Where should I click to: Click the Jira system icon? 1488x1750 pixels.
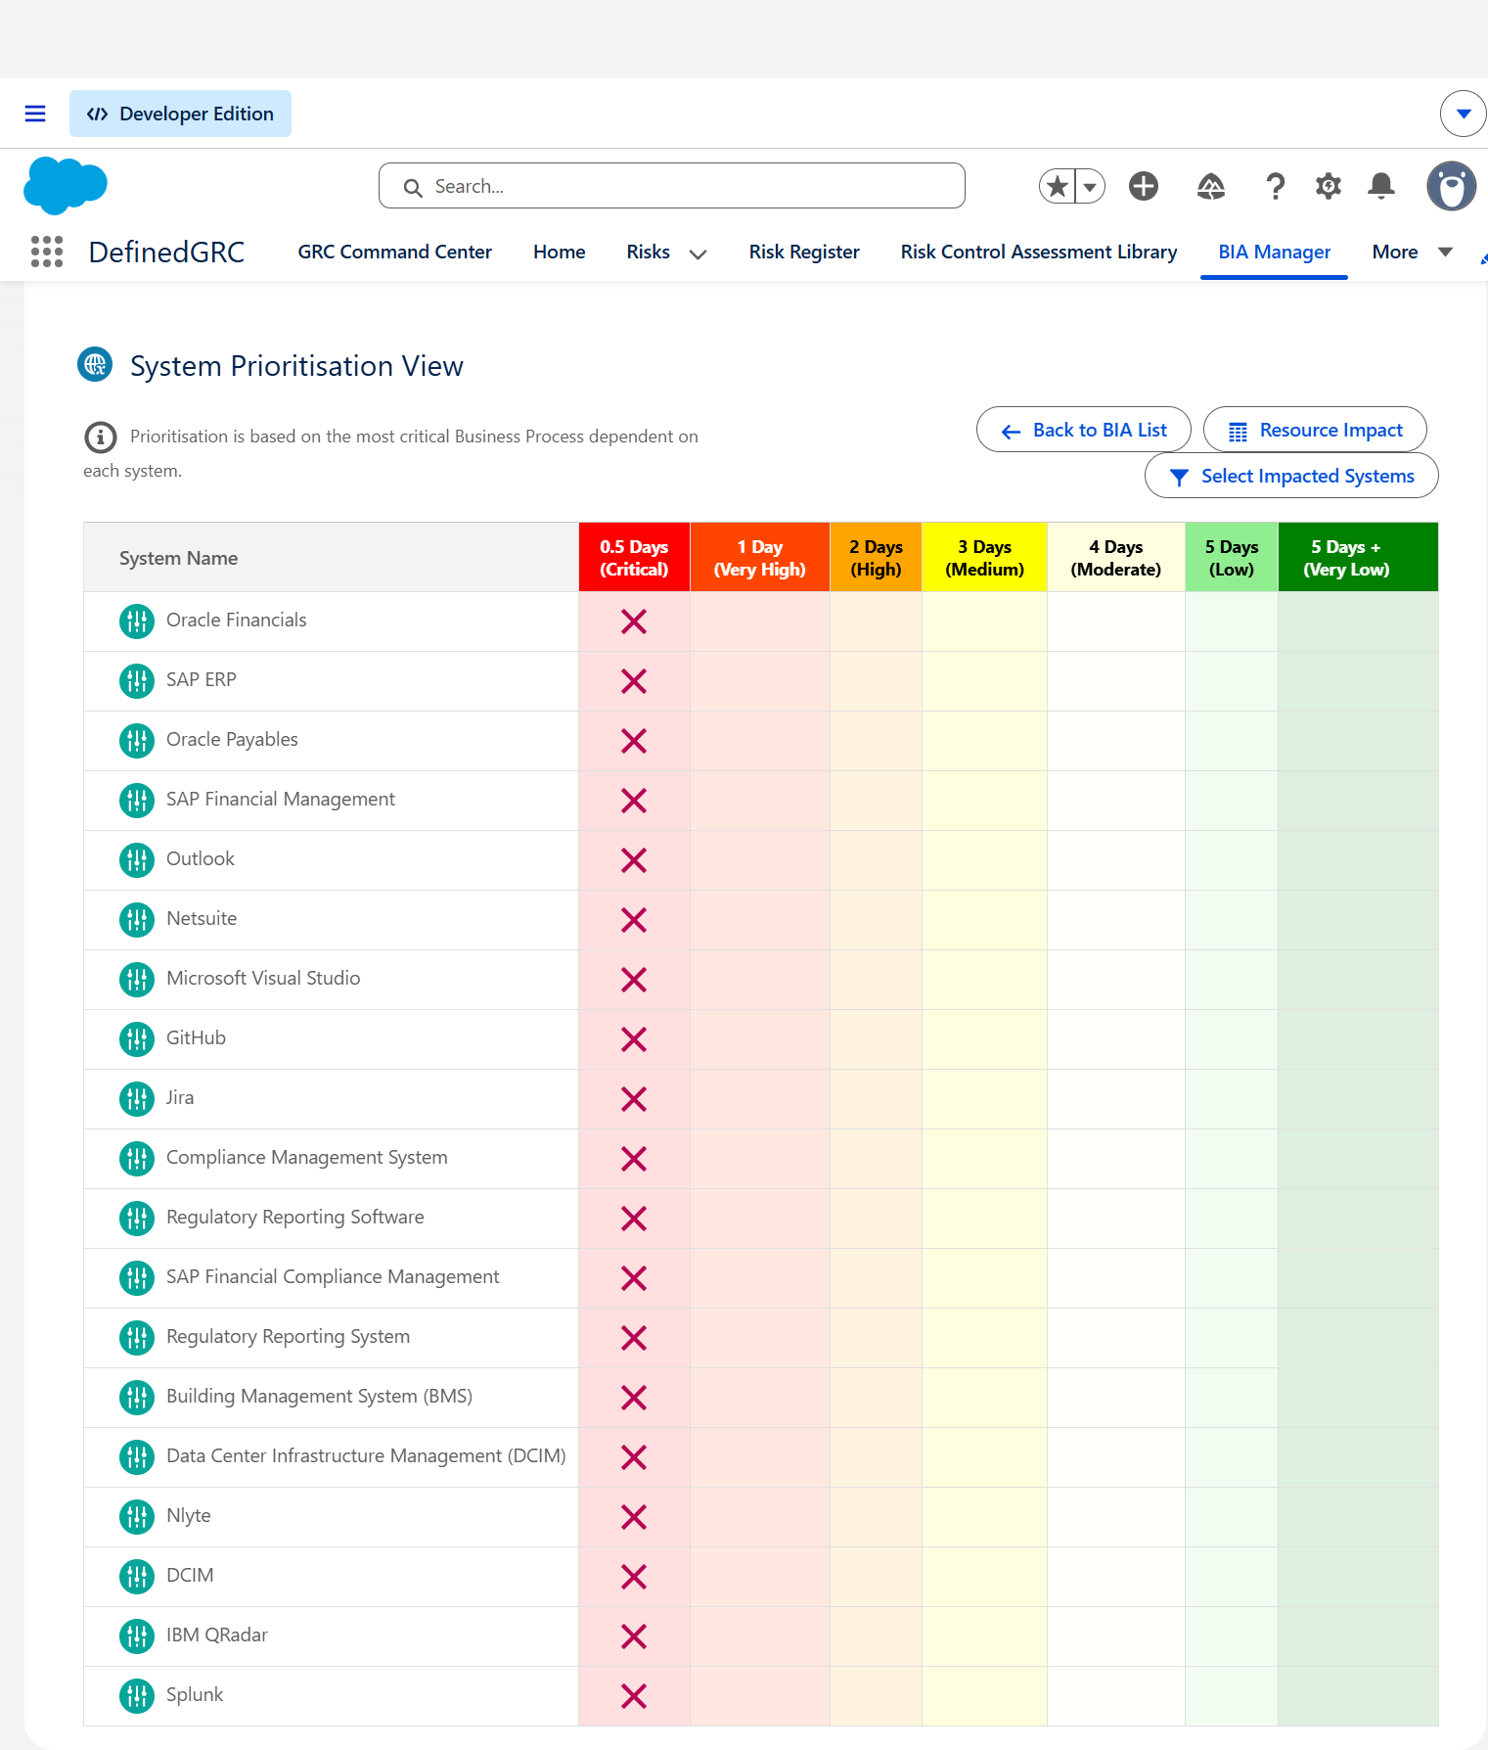(x=137, y=1098)
